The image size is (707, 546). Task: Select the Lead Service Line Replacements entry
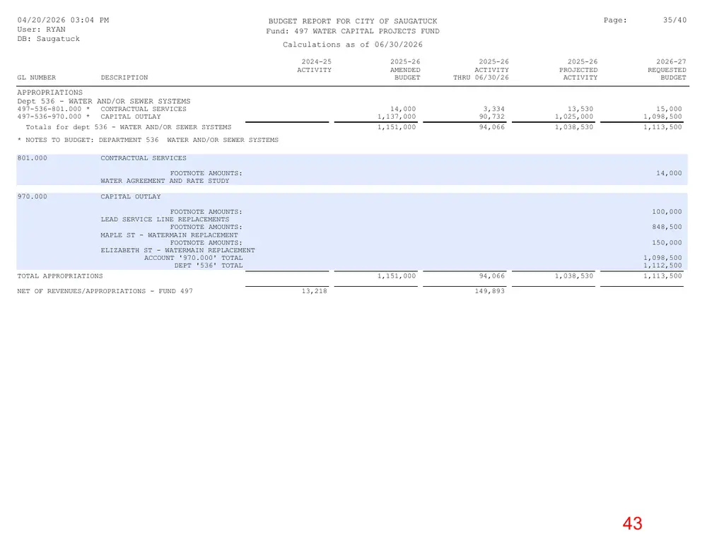tap(165, 220)
